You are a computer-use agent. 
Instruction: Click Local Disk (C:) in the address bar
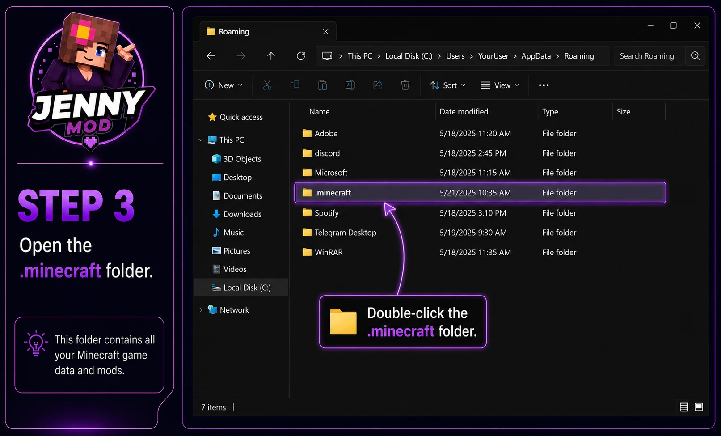point(409,56)
